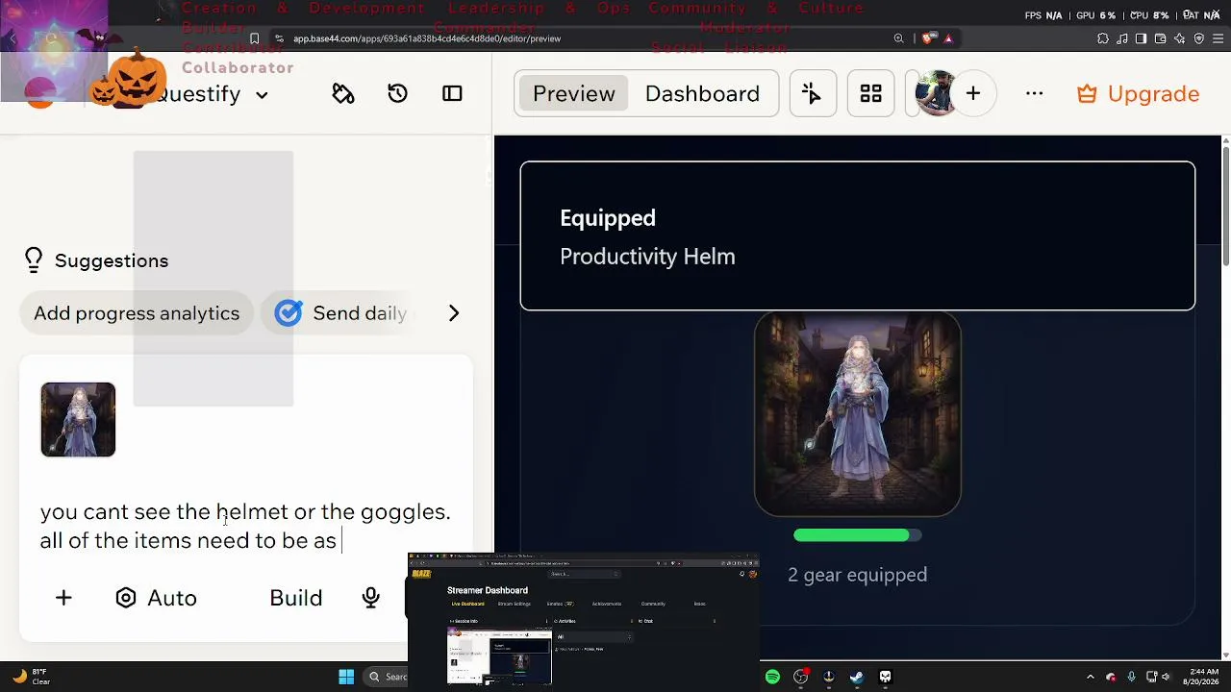Open Spotify from the taskbar
The width and height of the screenshot is (1231, 692).
pyautogui.click(x=772, y=677)
